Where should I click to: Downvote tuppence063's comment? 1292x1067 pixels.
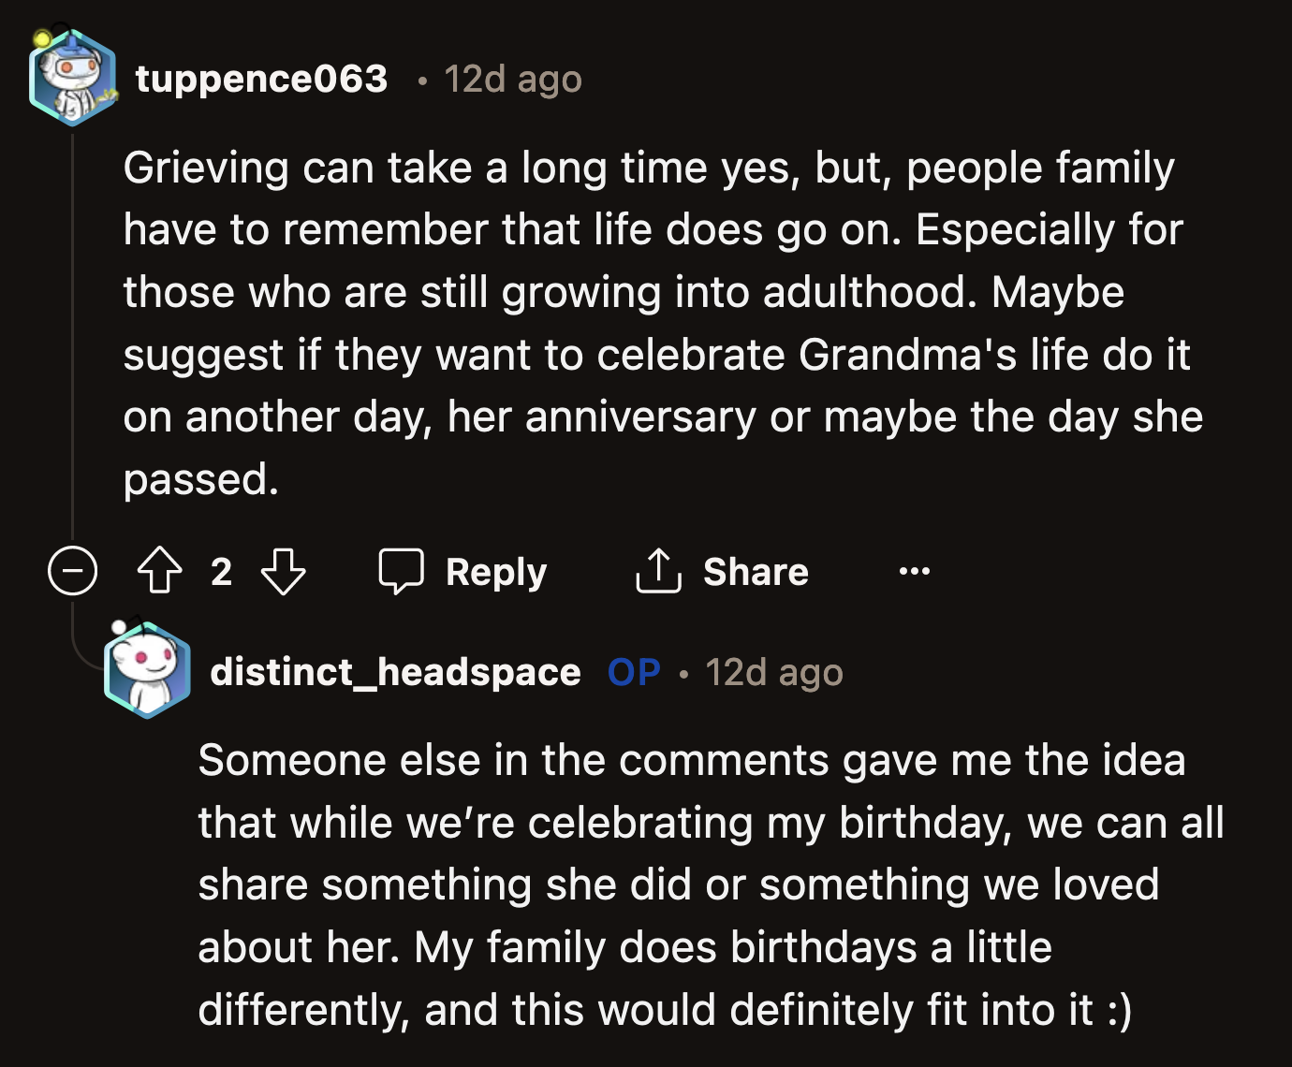pos(283,572)
